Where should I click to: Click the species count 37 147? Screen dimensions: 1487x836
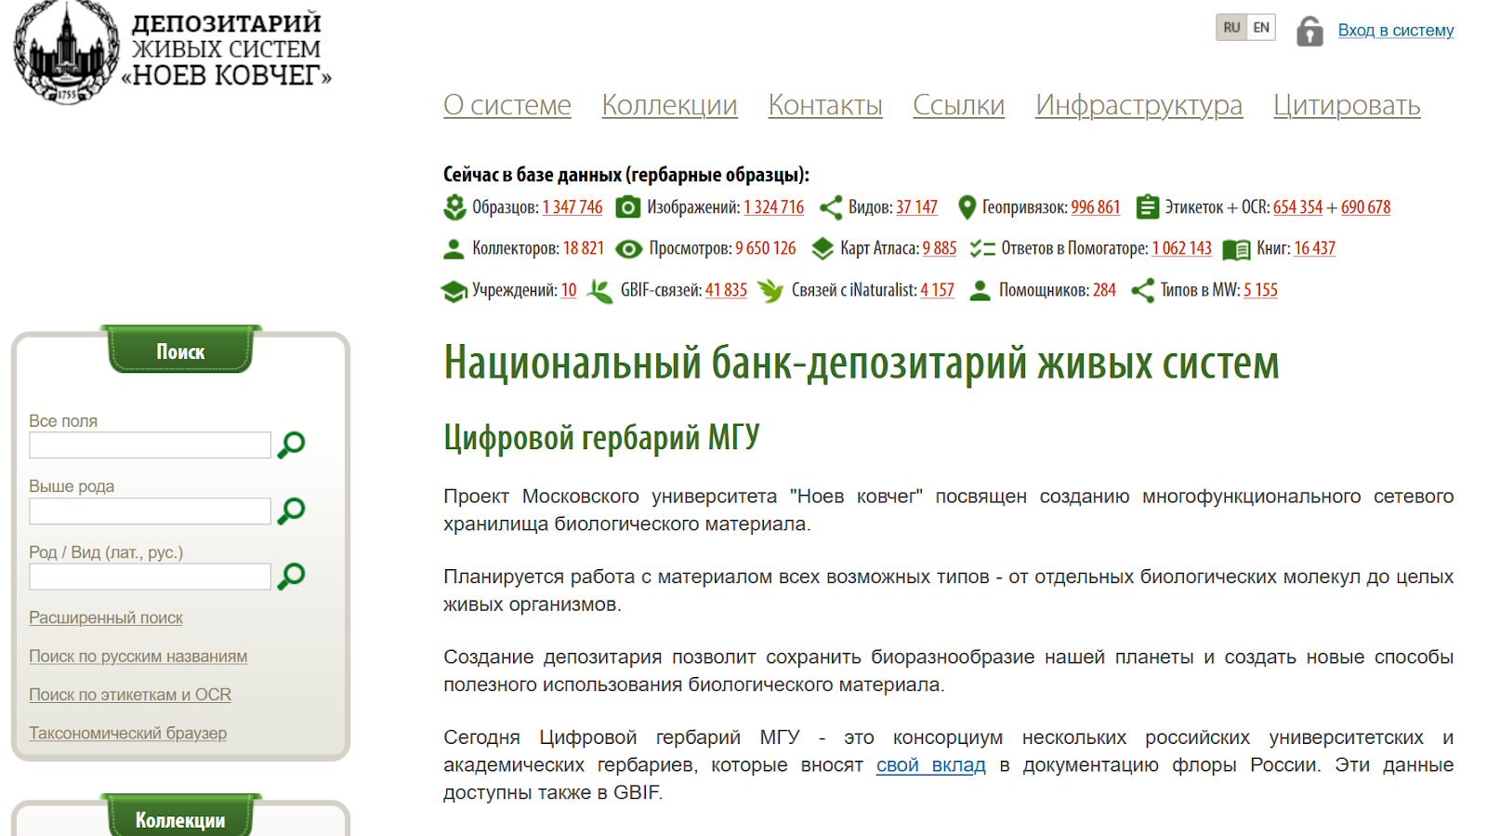(x=916, y=207)
